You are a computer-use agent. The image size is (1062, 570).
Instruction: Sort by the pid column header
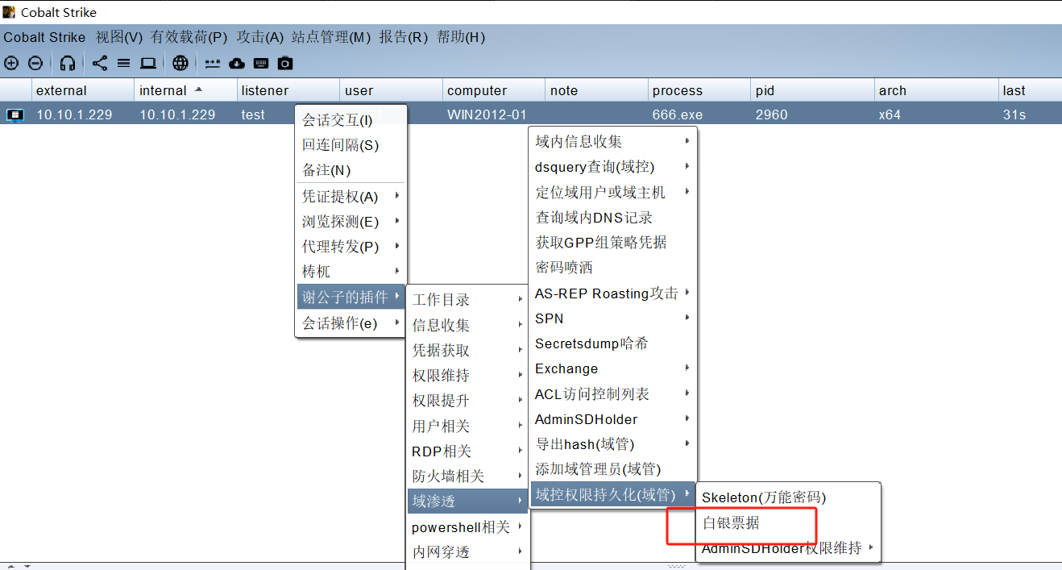coord(813,90)
